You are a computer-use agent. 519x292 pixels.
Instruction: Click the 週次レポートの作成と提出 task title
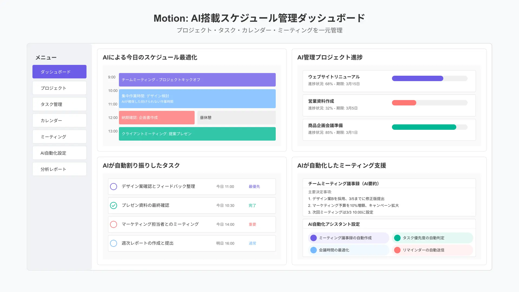(148, 243)
